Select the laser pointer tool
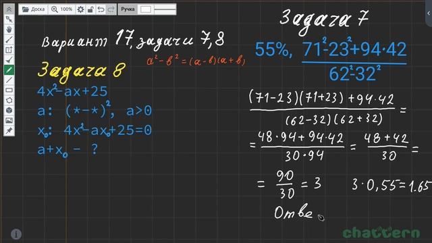432x243 pixels. pyautogui.click(x=9, y=40)
